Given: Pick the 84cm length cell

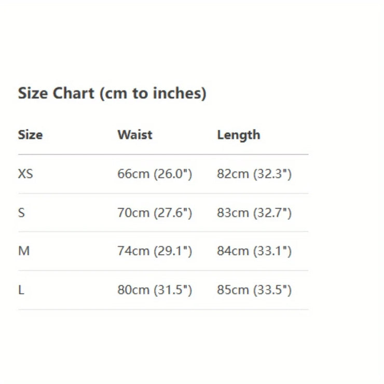Looking at the screenshot, I should 254,251.
